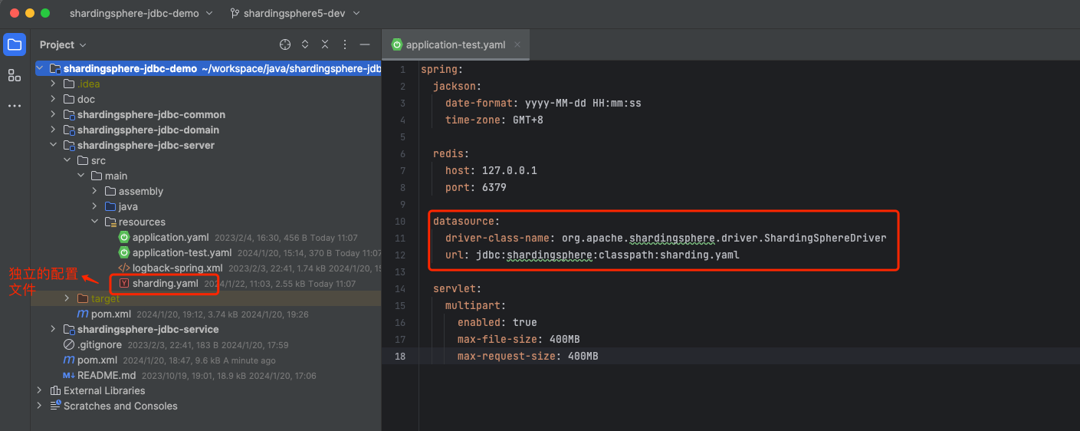This screenshot has width=1080, height=431.
Task: Collapse the resources folder
Action: coord(94,222)
